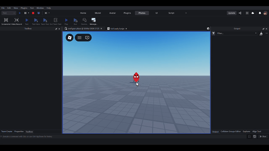Open the Test mode dropdown
The width and height of the screenshot is (269, 151).
point(9,13)
